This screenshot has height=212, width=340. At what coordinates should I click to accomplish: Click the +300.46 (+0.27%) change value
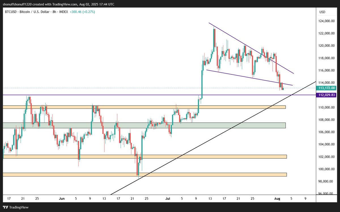(x=82, y=12)
